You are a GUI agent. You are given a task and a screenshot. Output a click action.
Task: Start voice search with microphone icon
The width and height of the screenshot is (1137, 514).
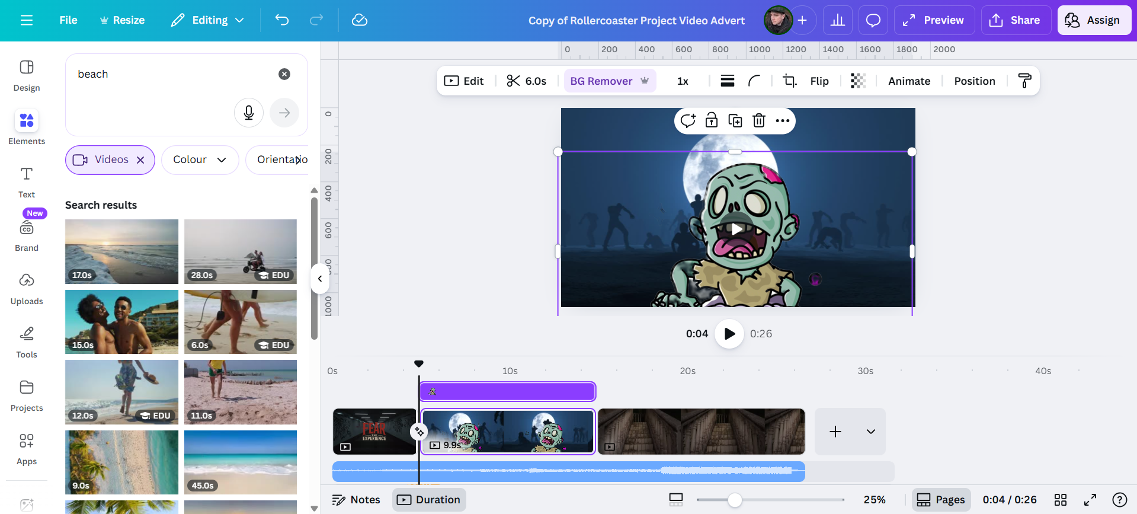point(249,113)
